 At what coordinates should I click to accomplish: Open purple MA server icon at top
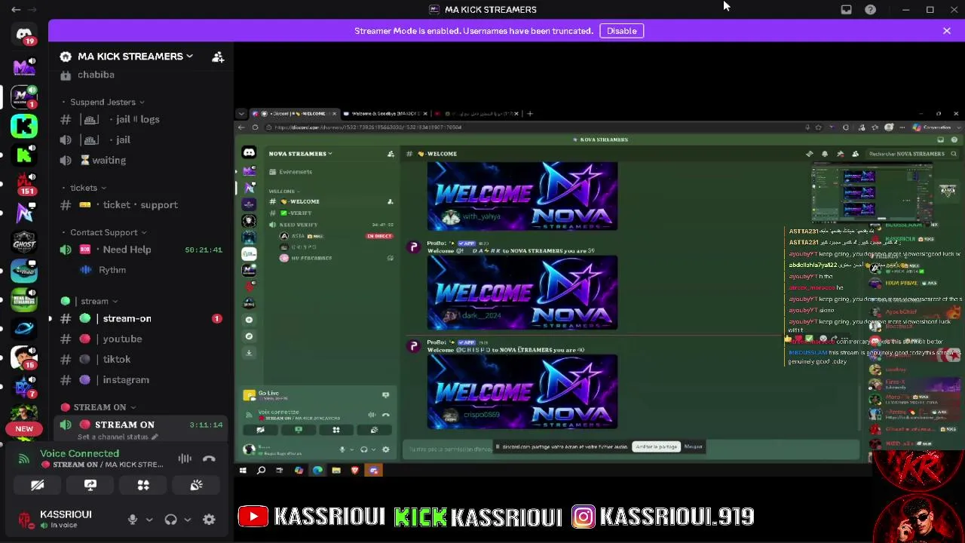pos(24,67)
